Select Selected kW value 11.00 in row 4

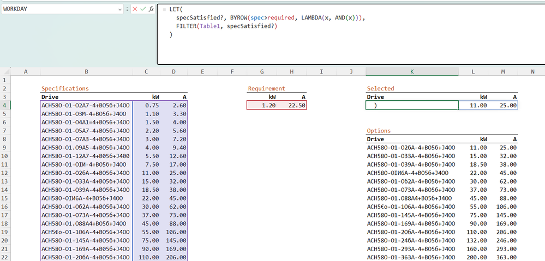[x=473, y=105]
